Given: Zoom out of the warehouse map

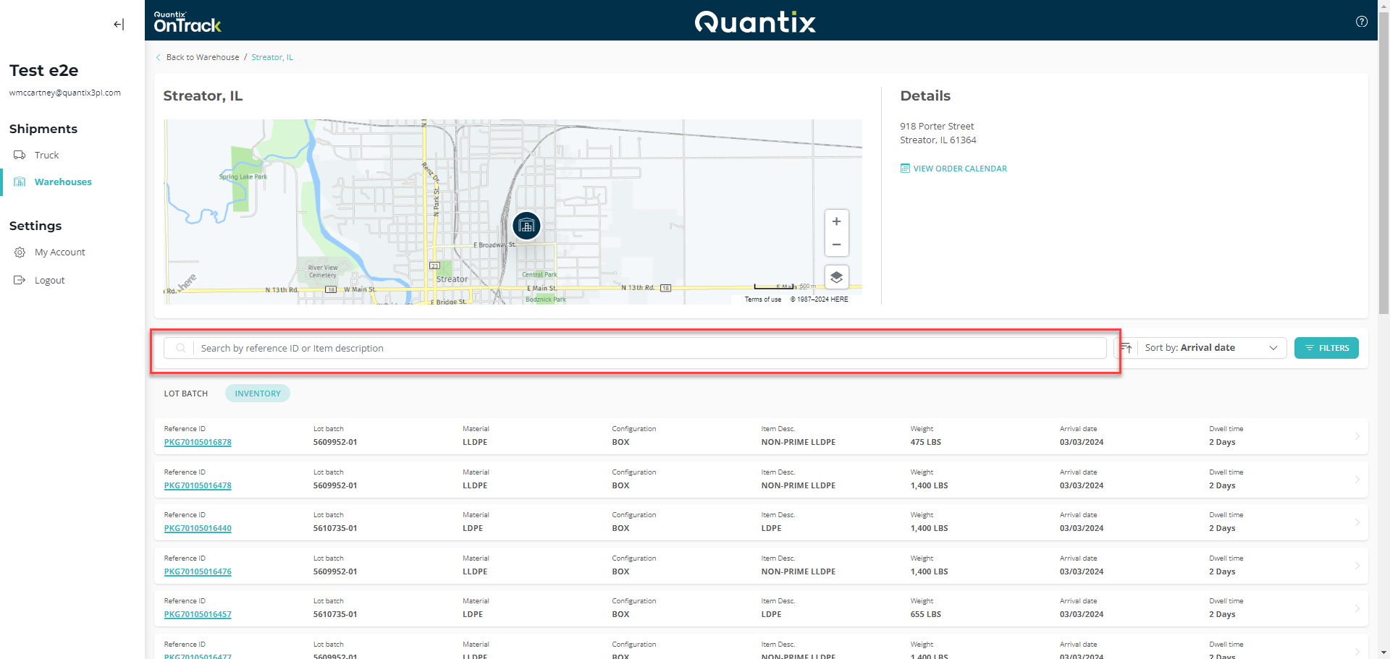Looking at the screenshot, I should coord(836,245).
